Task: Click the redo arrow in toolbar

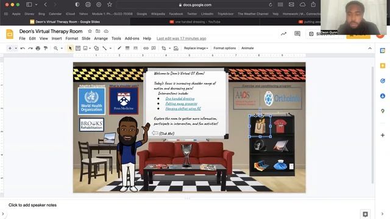Action: pyautogui.click(x=30, y=48)
